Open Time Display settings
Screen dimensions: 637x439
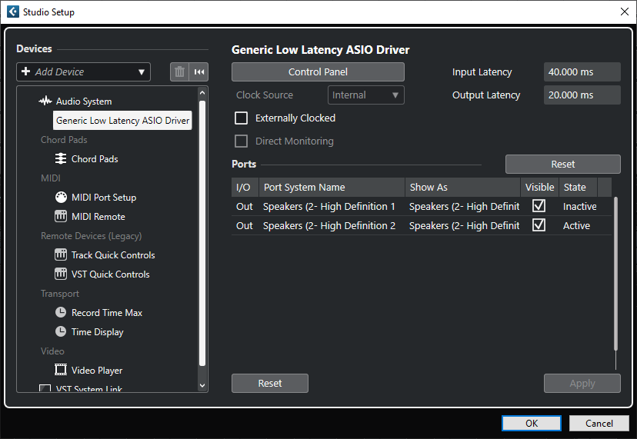coord(98,332)
